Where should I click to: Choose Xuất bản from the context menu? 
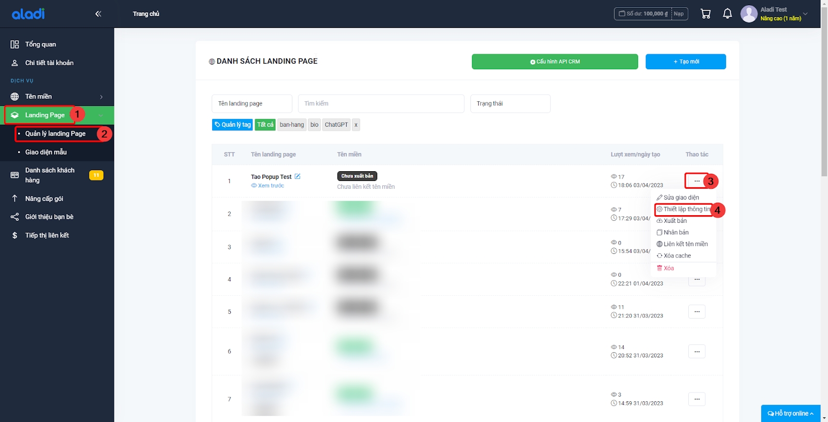coord(675,221)
